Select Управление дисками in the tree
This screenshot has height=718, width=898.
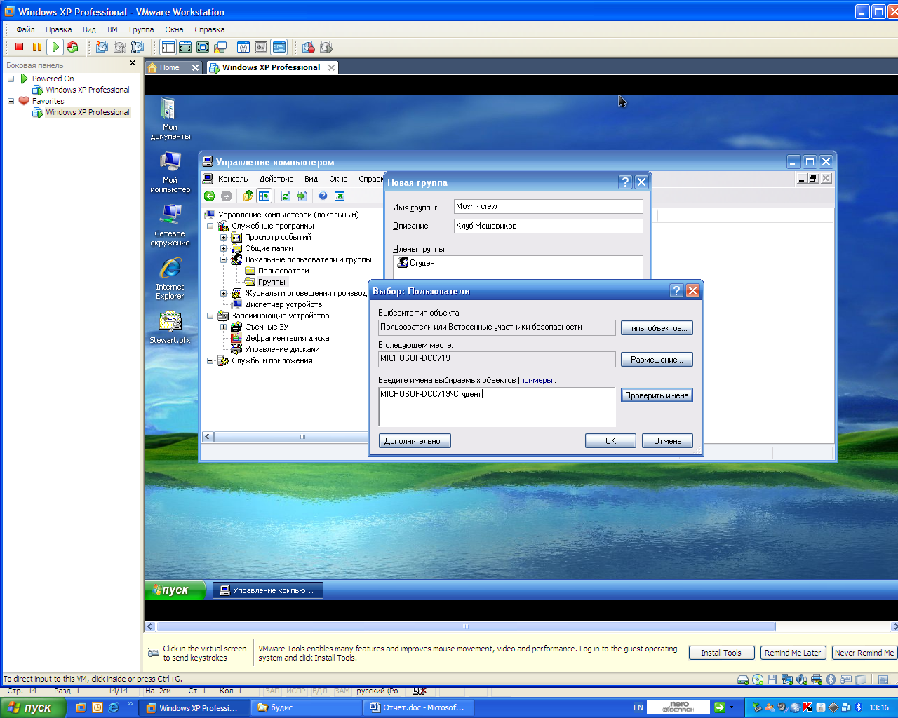282,350
